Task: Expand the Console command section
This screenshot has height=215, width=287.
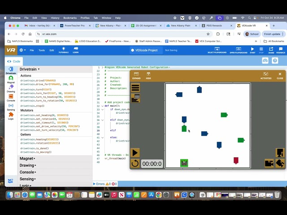Action: pyautogui.click(x=28, y=172)
